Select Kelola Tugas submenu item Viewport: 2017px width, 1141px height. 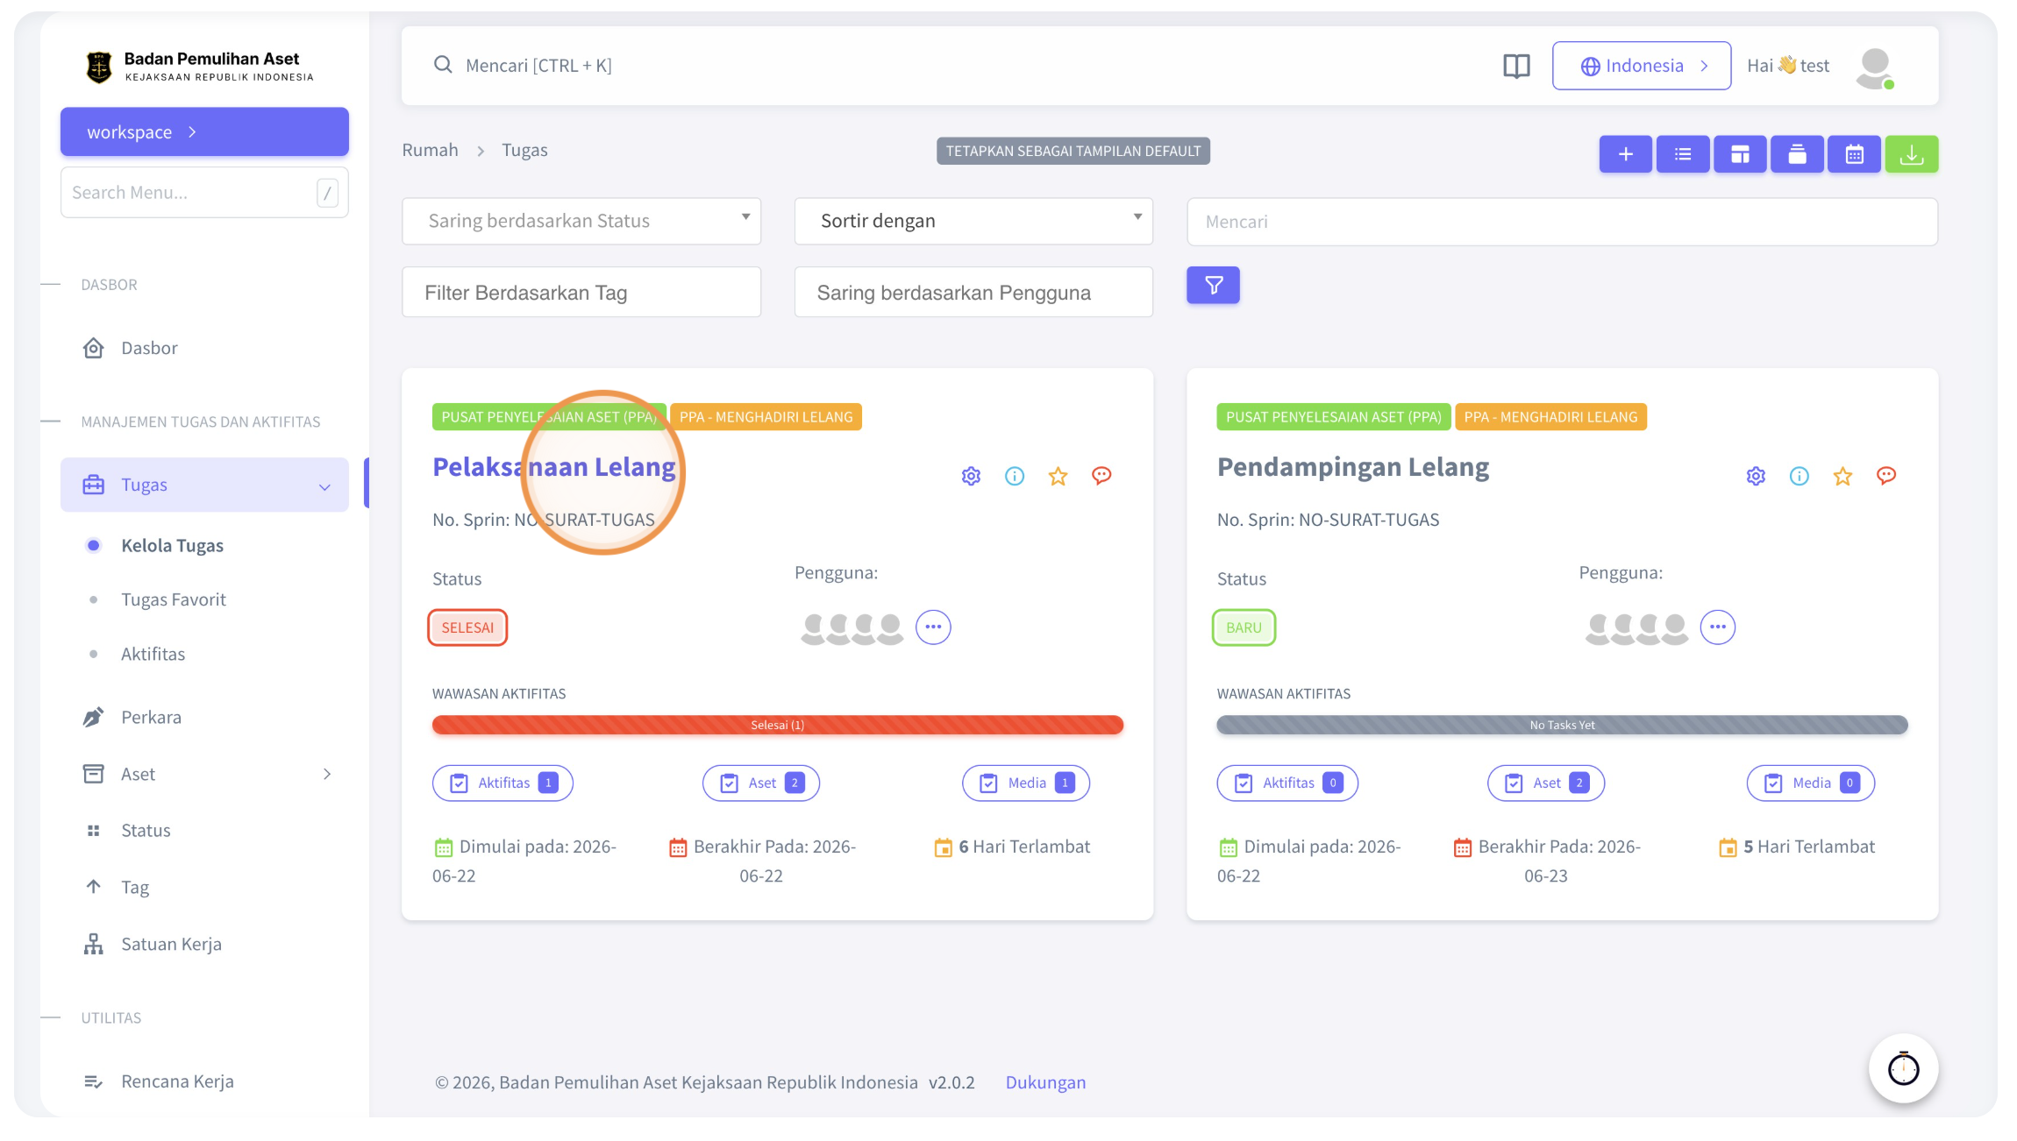click(x=172, y=545)
